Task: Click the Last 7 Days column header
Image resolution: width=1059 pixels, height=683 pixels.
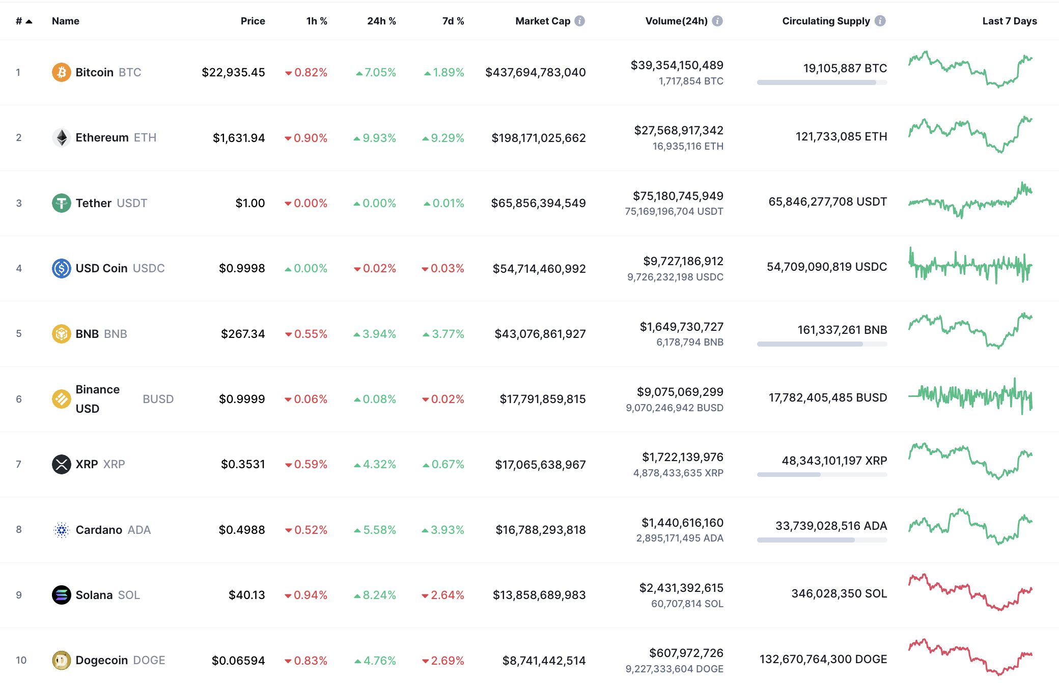Action: pyautogui.click(x=1009, y=21)
